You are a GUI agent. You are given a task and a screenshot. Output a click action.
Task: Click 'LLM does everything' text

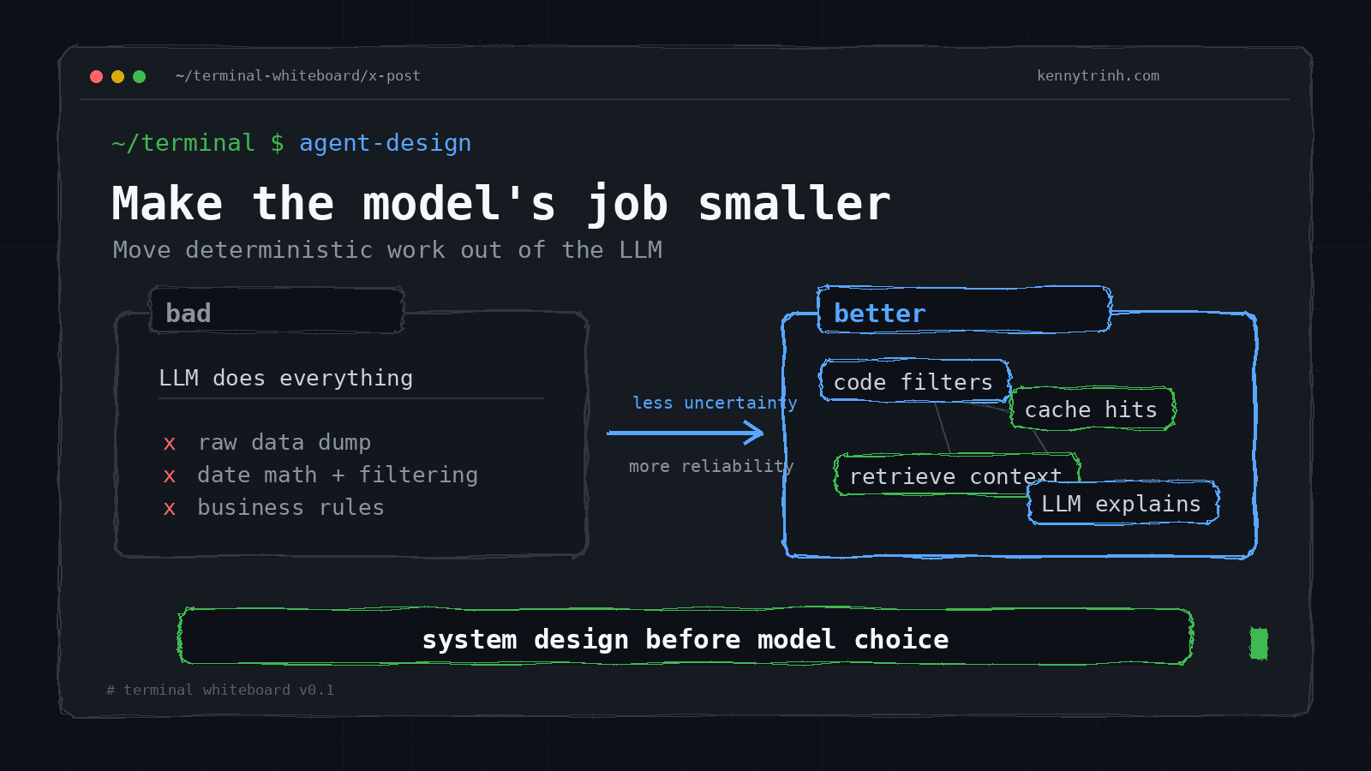tap(285, 378)
